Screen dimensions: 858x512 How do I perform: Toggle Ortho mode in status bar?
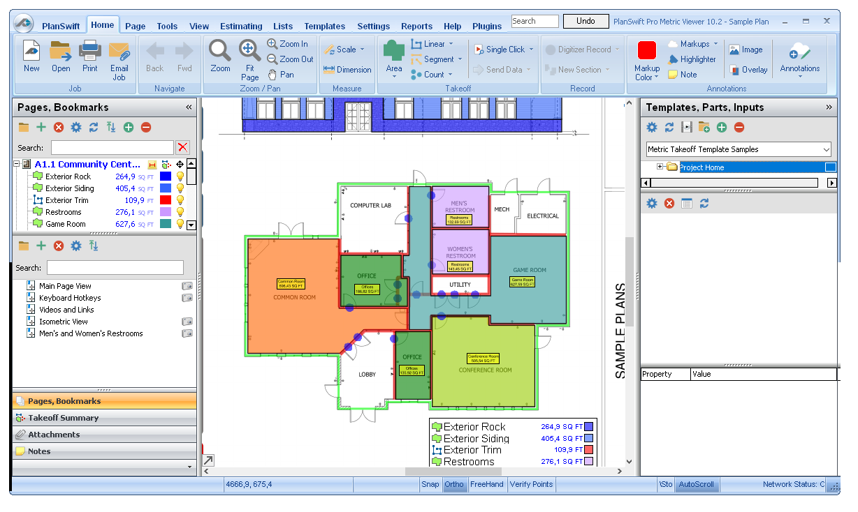pyautogui.click(x=454, y=484)
